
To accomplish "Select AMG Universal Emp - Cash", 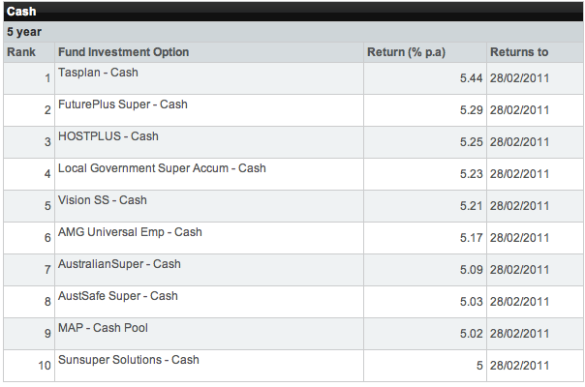I will tap(130, 232).
